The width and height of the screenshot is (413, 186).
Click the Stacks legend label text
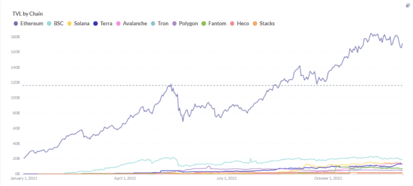[267, 23]
